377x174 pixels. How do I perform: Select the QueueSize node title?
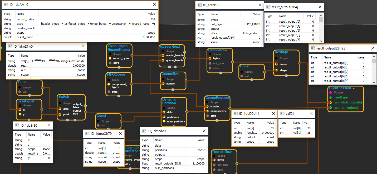(x=170, y=74)
